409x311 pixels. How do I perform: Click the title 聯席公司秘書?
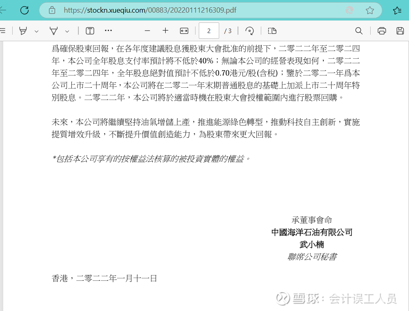point(312,257)
